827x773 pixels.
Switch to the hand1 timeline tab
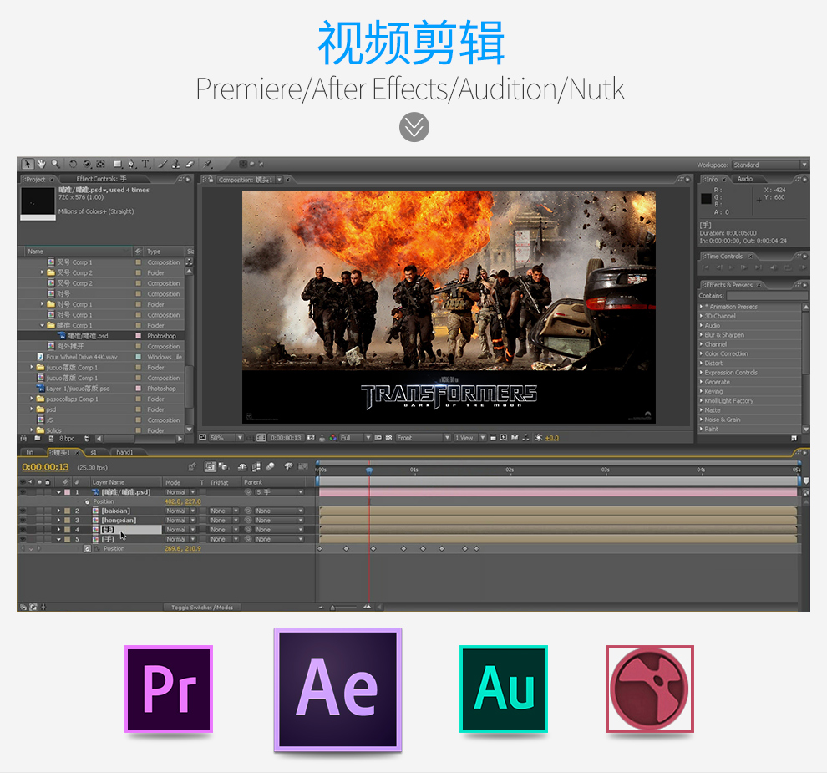coord(124,452)
